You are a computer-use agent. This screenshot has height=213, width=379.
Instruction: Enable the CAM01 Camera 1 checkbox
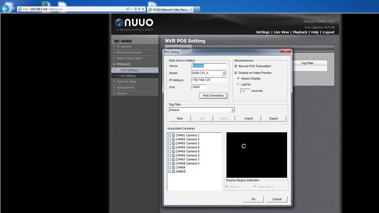170,135
